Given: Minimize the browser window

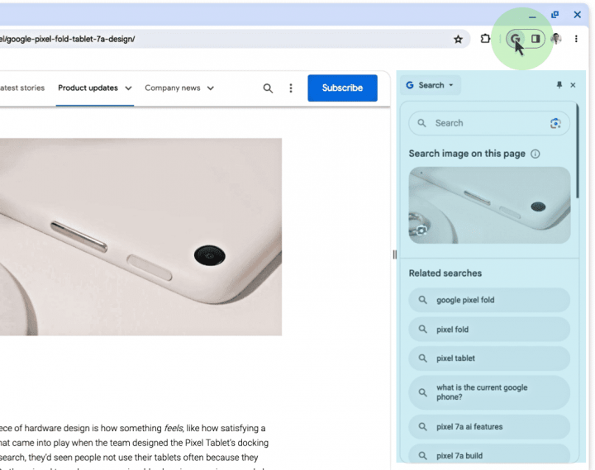Looking at the screenshot, I should point(532,17).
